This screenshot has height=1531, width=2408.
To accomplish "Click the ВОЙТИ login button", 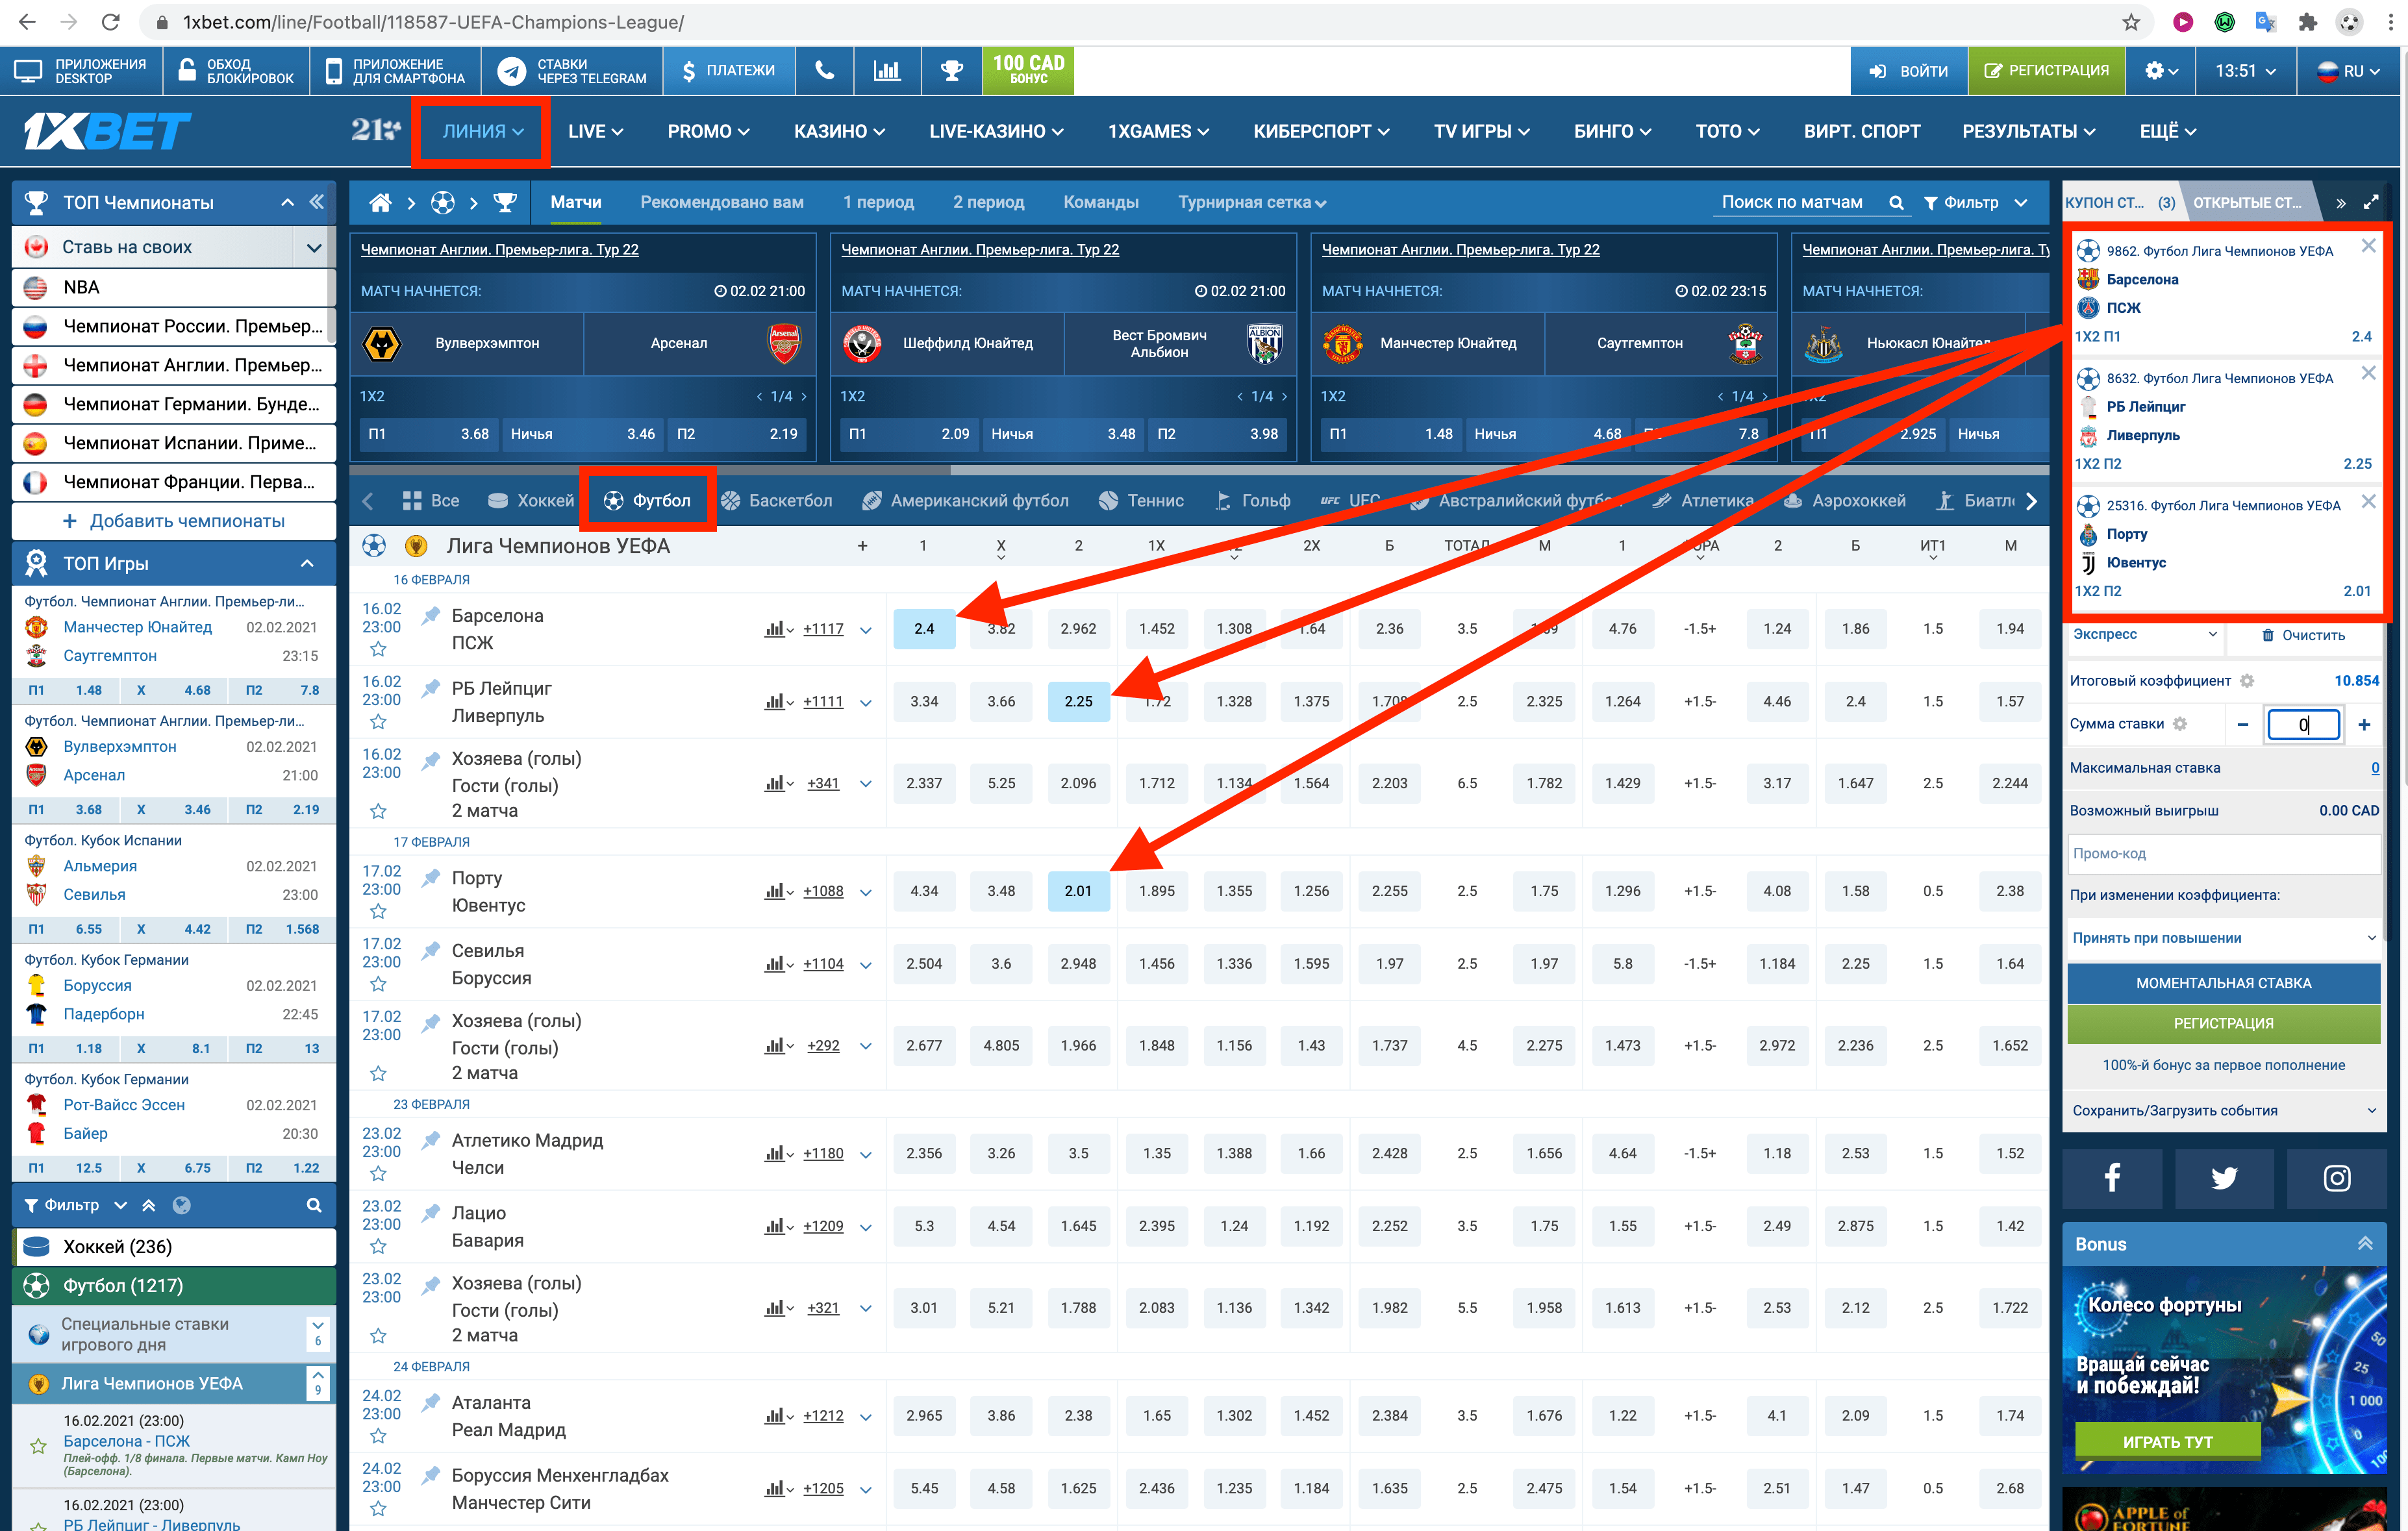I will (x=1909, y=71).
